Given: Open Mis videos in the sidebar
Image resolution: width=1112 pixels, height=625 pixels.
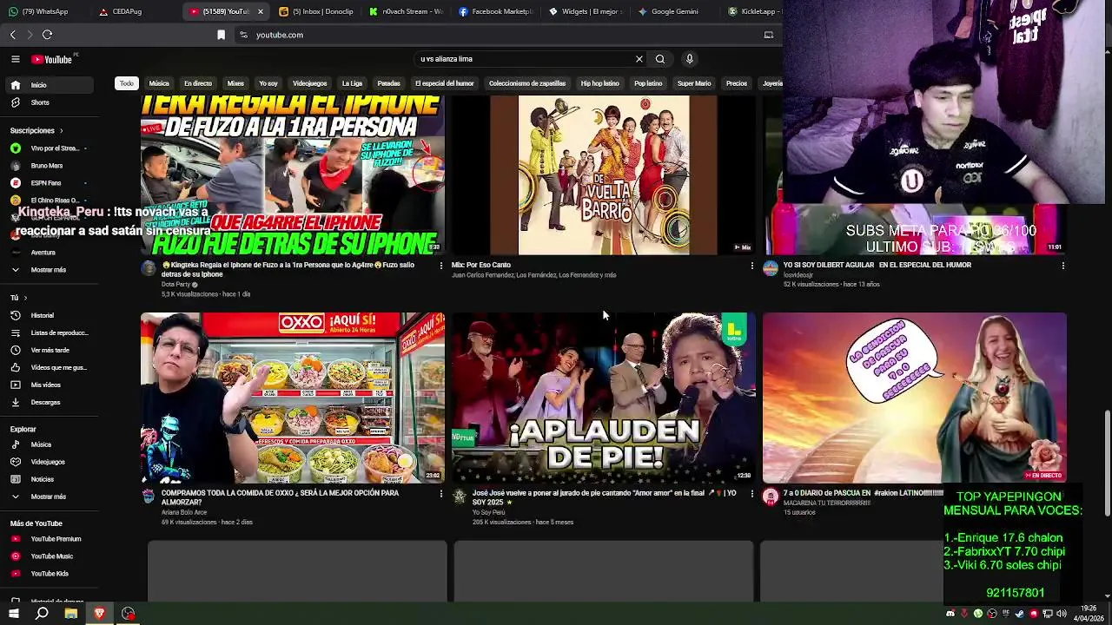Looking at the screenshot, I should pyautogui.click(x=50, y=385).
